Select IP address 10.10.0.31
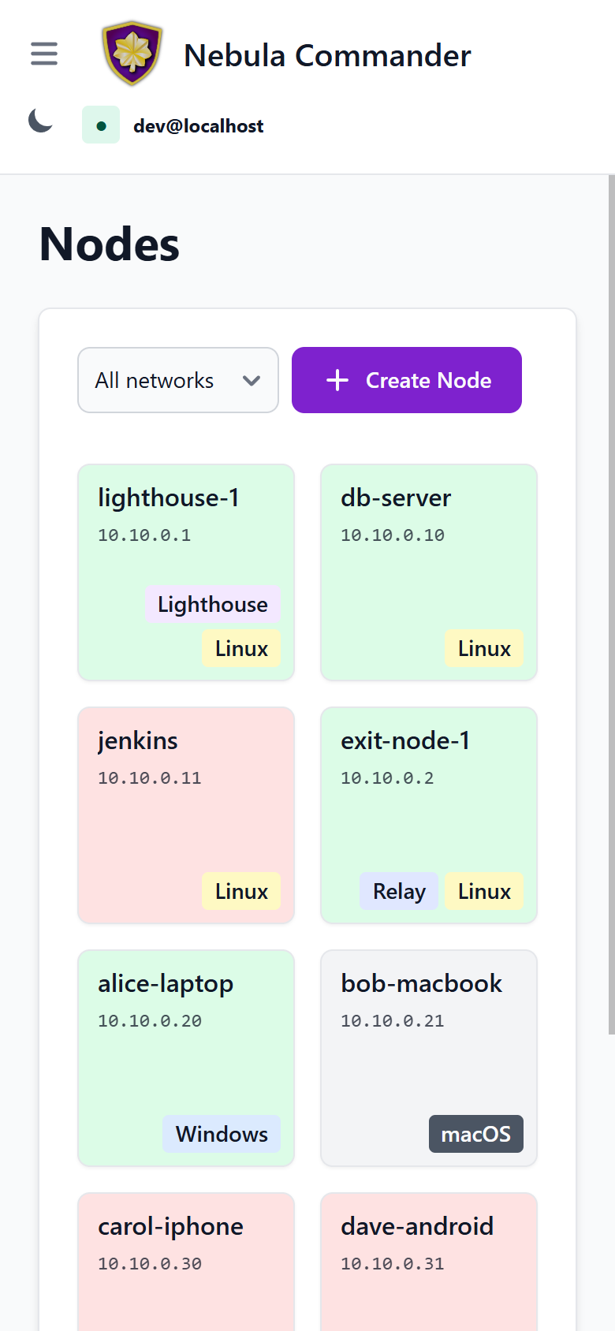This screenshot has height=1331, width=615. pyautogui.click(x=393, y=1264)
